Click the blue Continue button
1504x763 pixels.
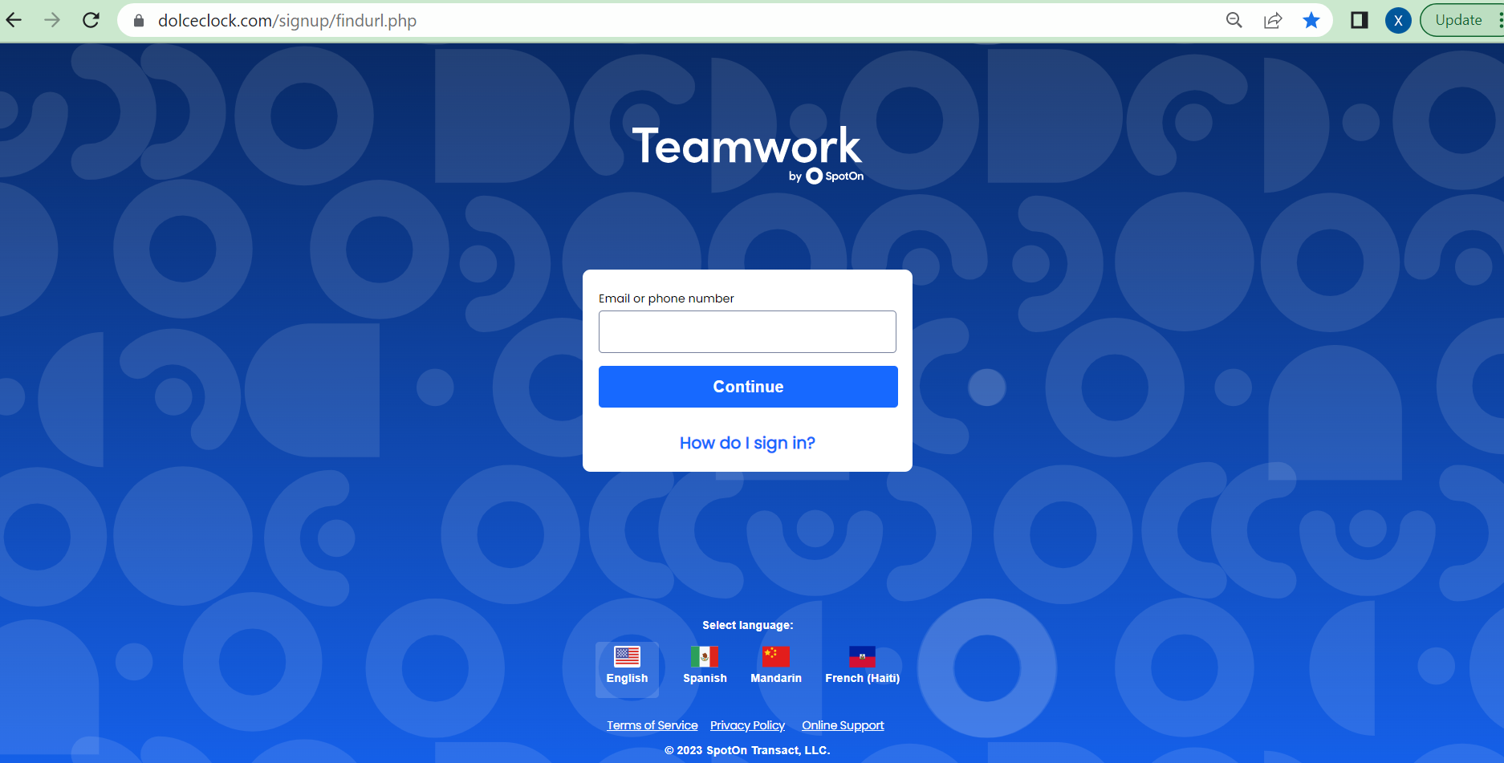[748, 387]
